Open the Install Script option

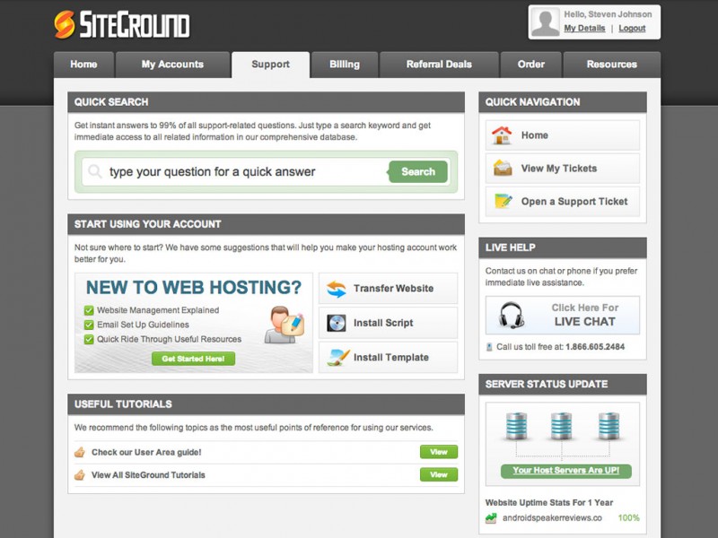388,323
